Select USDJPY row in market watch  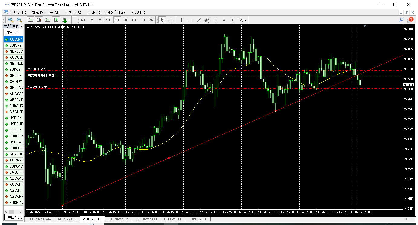pos(13,118)
